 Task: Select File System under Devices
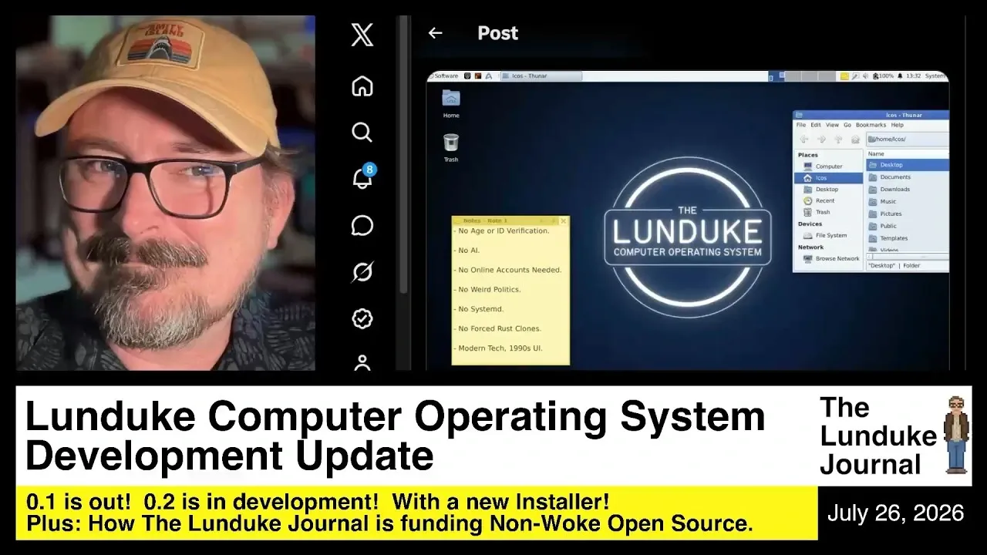828,235
